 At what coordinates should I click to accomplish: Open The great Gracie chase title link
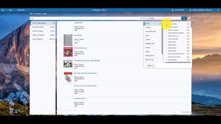tap(87, 61)
